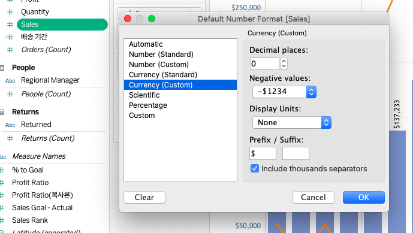Click the number icon beside Profit Ratio
413x233 pixels.
(2, 183)
